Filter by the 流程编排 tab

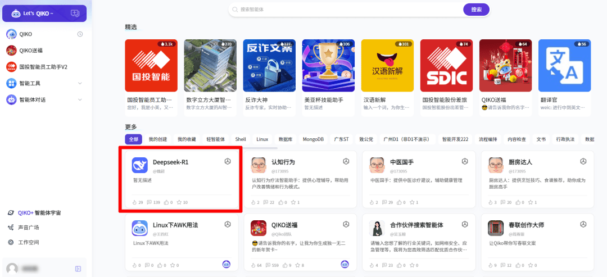click(x=488, y=139)
